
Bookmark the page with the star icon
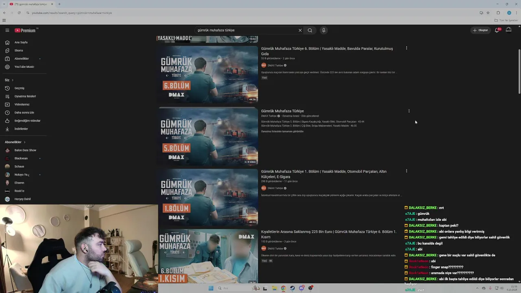click(488, 13)
